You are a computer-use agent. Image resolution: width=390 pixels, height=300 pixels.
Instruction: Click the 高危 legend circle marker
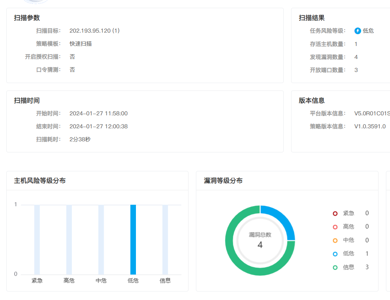coord(335,227)
